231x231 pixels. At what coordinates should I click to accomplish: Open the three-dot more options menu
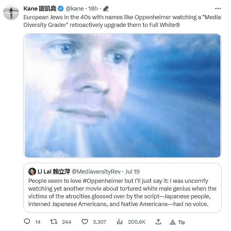click(218, 8)
